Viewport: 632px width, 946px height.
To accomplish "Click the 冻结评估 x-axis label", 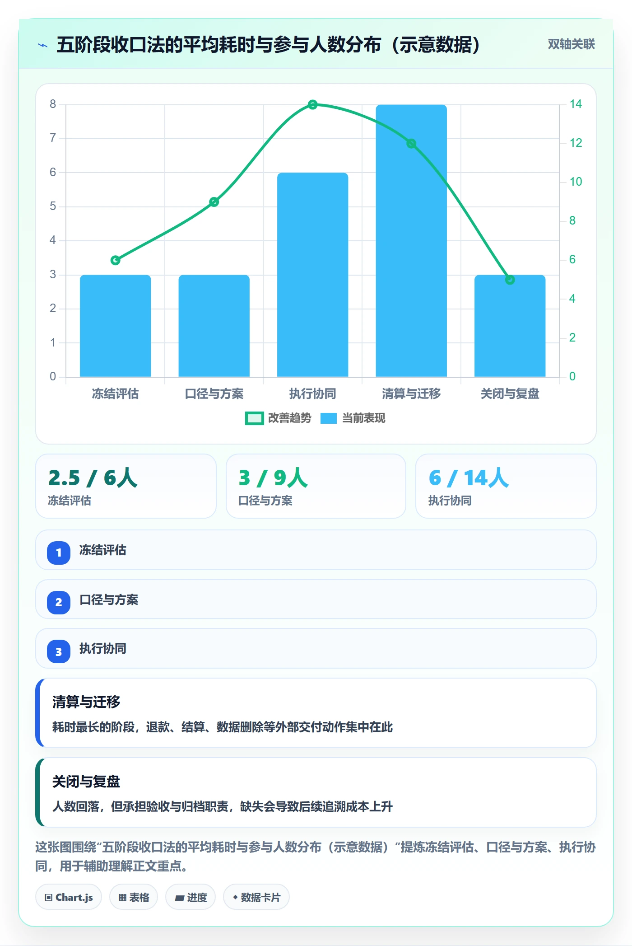I will click(116, 394).
